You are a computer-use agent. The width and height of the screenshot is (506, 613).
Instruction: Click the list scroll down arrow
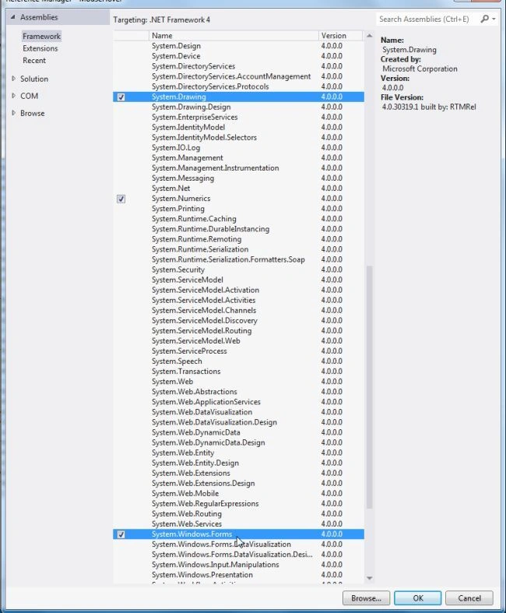369,578
